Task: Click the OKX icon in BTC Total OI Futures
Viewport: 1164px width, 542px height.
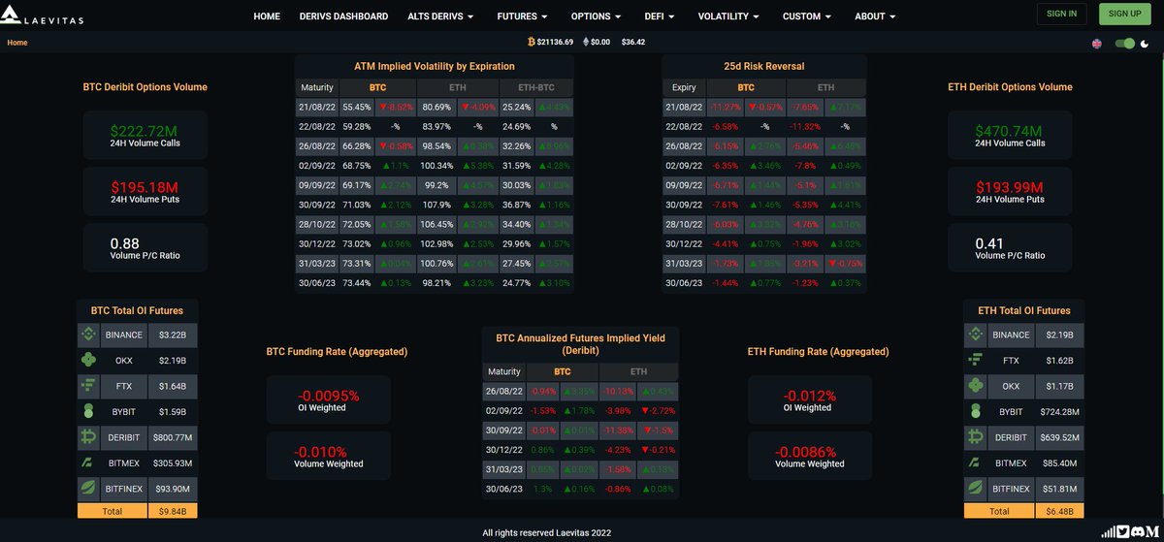Action: pyautogui.click(x=89, y=360)
